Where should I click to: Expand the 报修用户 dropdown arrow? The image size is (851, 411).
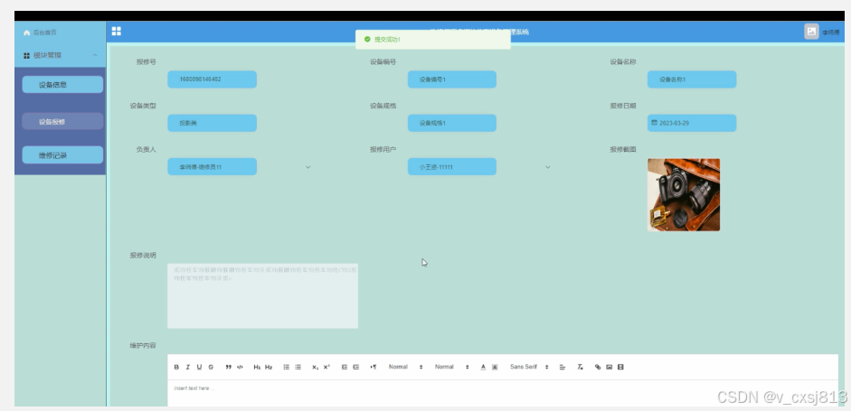tap(548, 167)
